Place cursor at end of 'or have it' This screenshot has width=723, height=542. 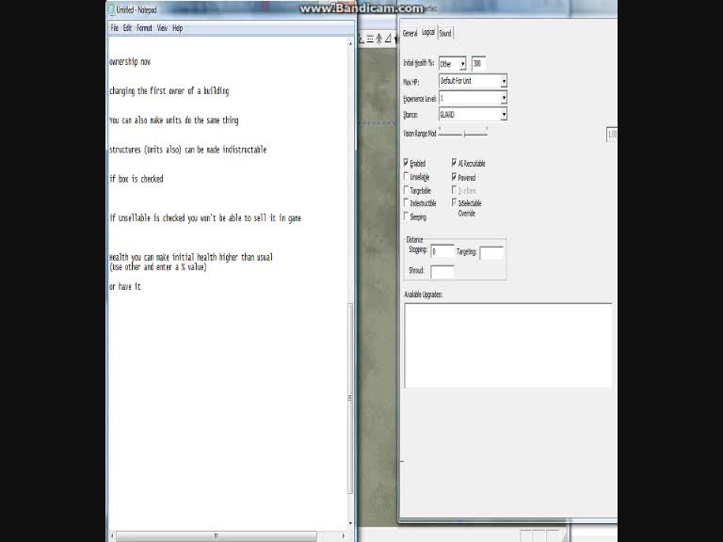click(140, 287)
